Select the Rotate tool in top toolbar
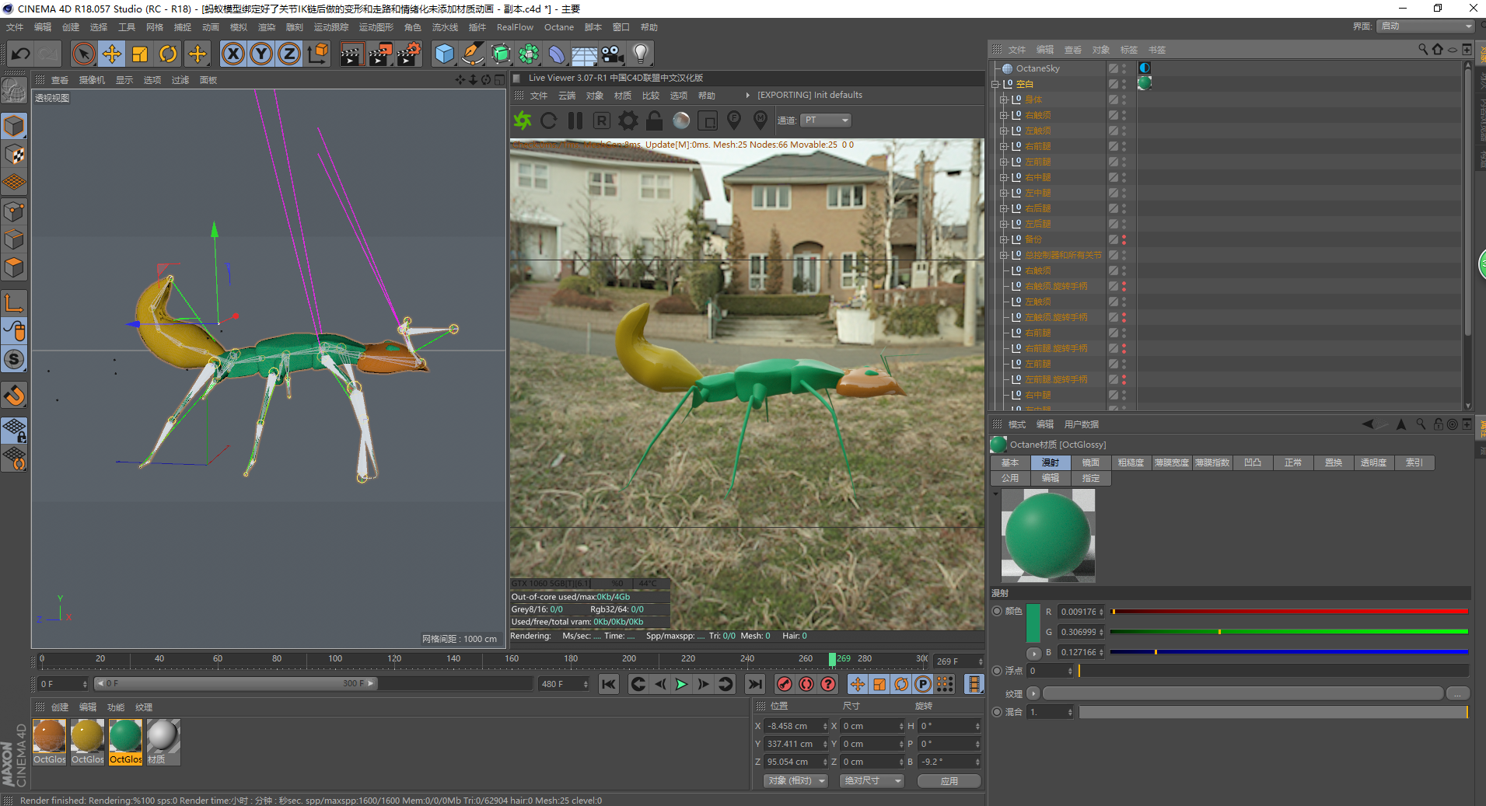Viewport: 1486px width, 806px height. click(x=168, y=54)
